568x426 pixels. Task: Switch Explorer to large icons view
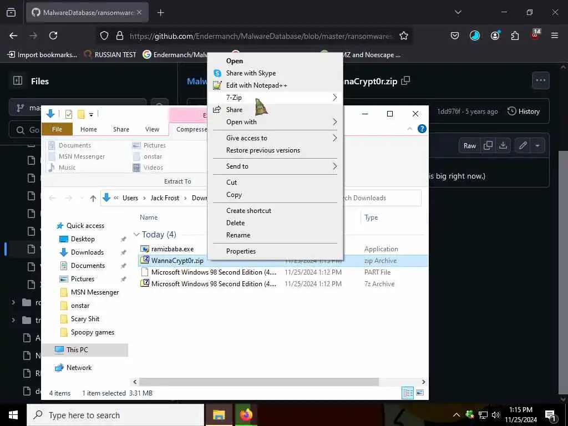(x=420, y=393)
